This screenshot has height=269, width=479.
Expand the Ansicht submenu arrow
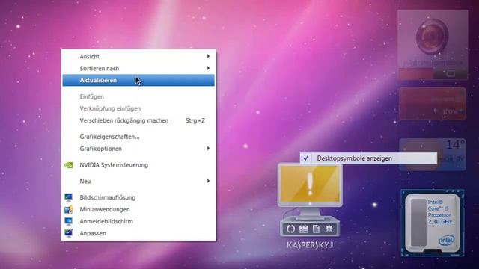(208, 56)
